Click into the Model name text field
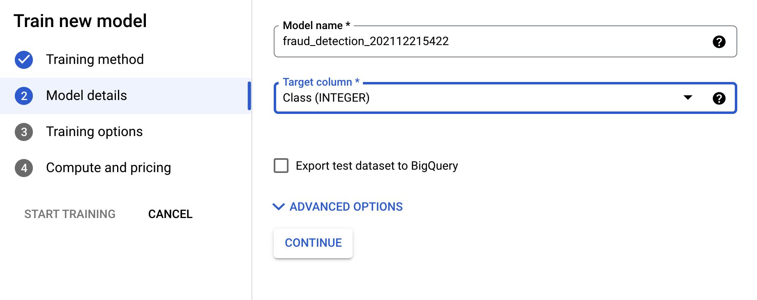Viewport: 757px width, 300px height. [473, 41]
